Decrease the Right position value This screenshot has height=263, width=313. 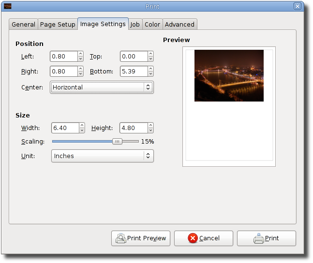point(80,74)
